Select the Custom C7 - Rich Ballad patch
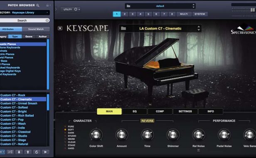Screen dimensions: 256x158 (x=23, y=116)
